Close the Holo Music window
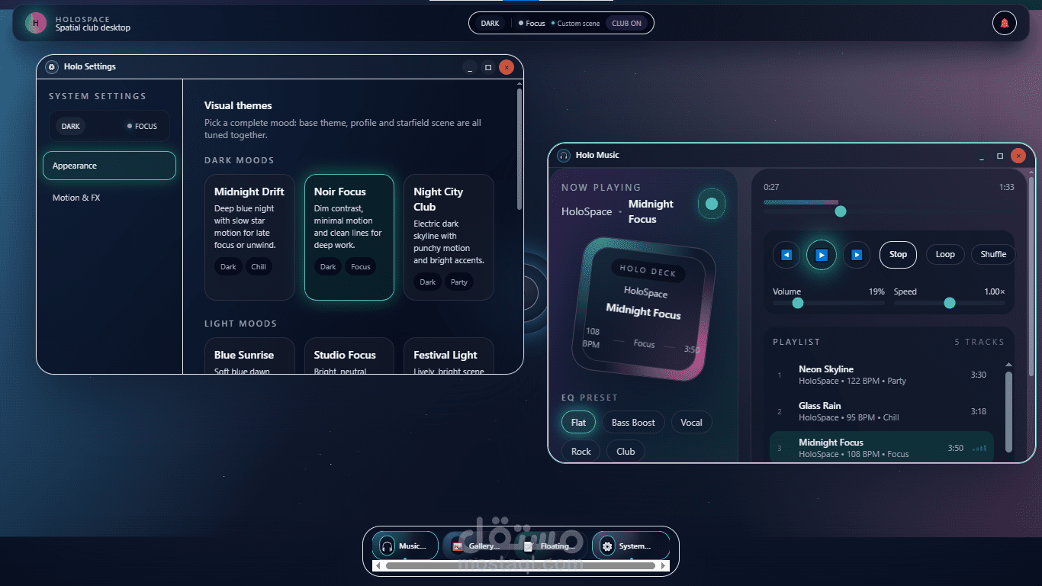Viewport: 1042px width, 586px height. 1018,156
